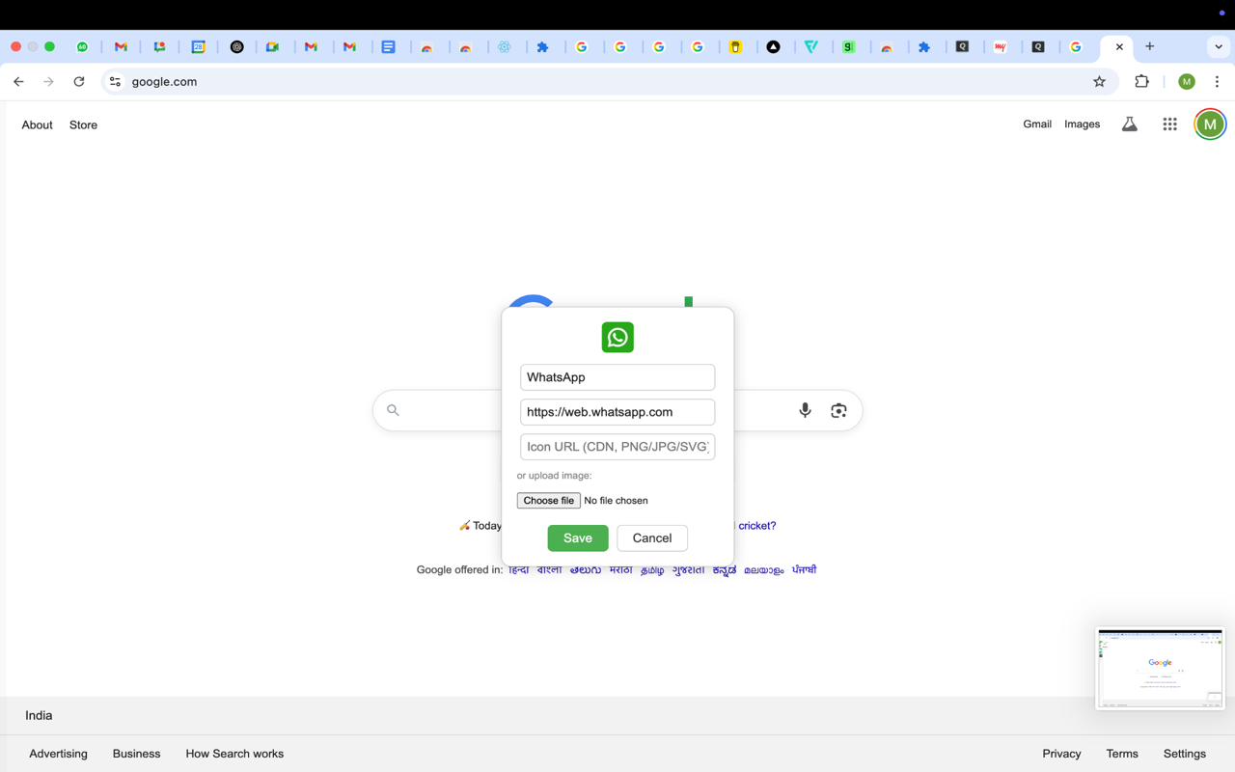The image size is (1235, 772).
Task: Open Advertising footer link
Action: pos(58,754)
